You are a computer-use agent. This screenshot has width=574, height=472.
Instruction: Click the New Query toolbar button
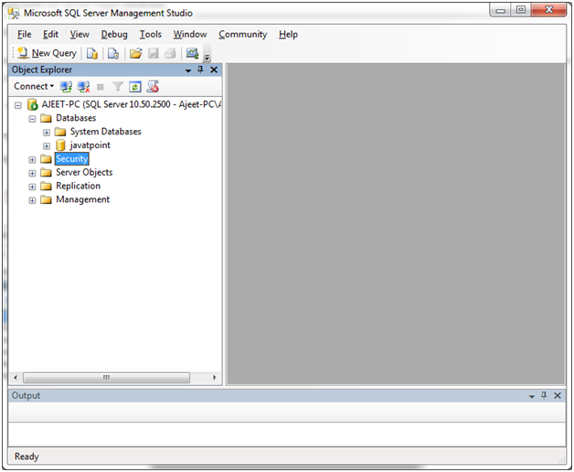[x=48, y=53]
